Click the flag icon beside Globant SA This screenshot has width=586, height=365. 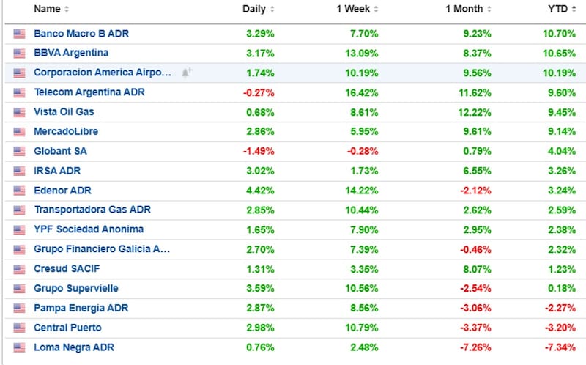point(18,151)
